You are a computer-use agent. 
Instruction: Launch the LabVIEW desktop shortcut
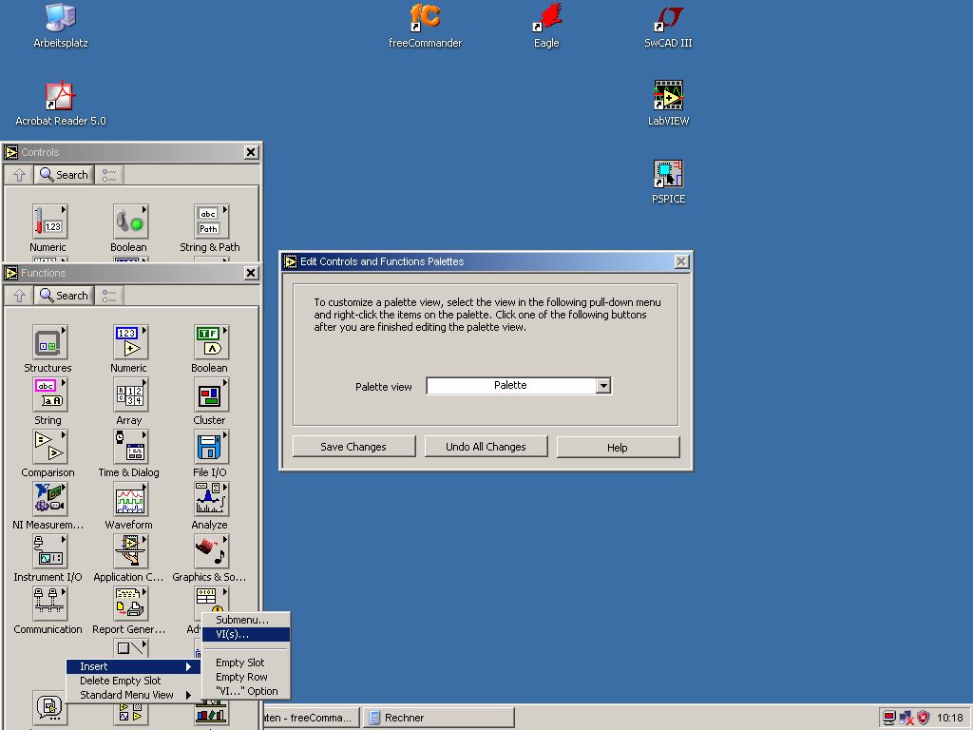tap(668, 103)
